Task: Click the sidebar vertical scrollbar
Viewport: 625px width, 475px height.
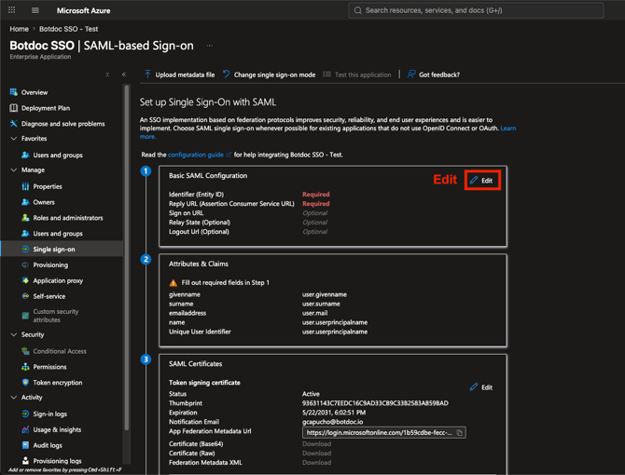Action: [x=126, y=259]
